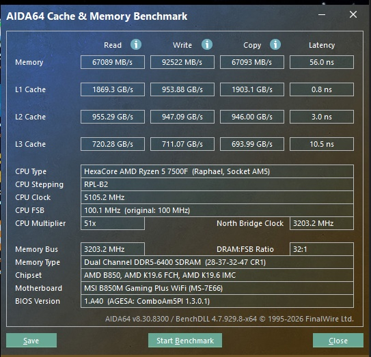The width and height of the screenshot is (371, 357).
Task: Click Chipset value AMD B850
Action: (217, 275)
